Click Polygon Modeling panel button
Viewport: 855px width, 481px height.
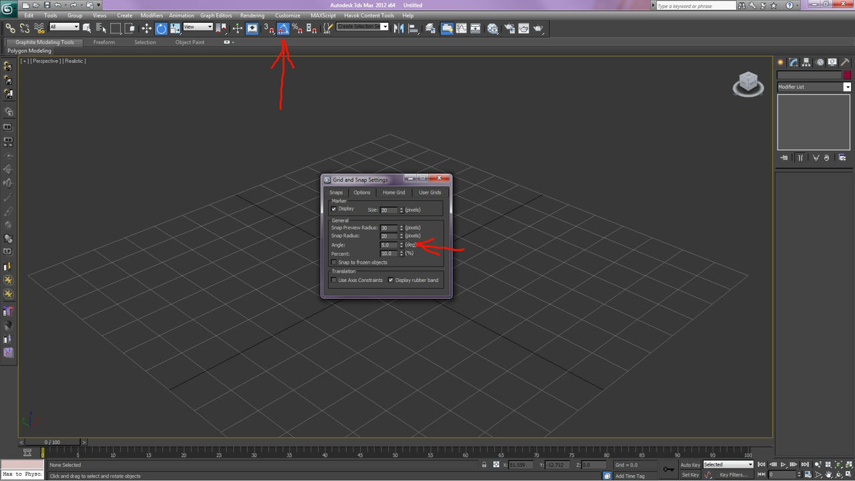click(29, 51)
